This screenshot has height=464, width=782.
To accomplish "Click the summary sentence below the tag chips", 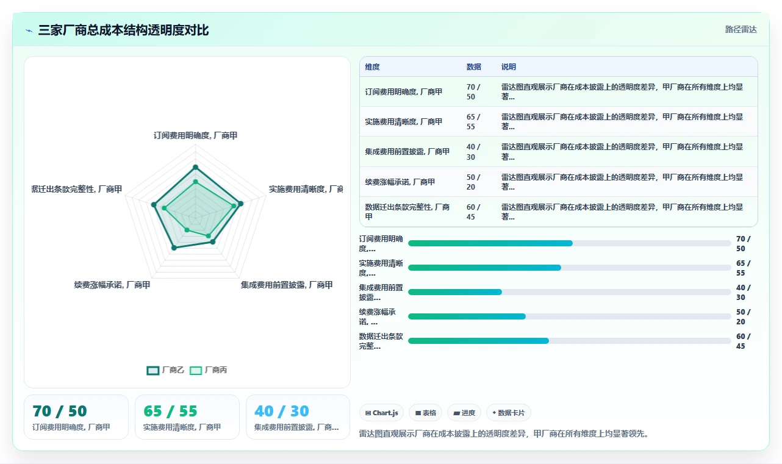I will click(x=504, y=434).
